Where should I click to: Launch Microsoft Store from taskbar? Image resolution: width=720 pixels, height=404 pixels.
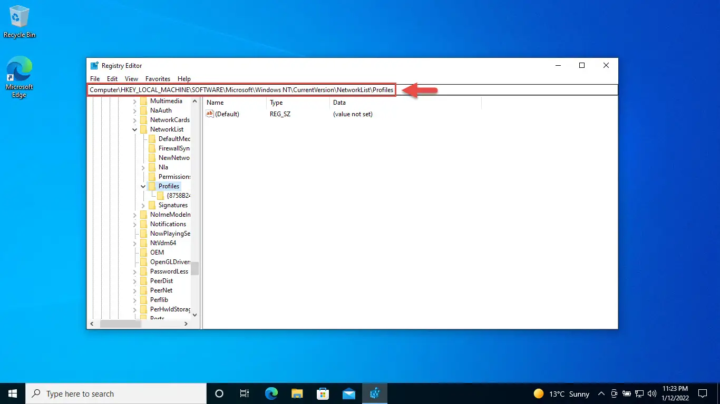coord(323,393)
